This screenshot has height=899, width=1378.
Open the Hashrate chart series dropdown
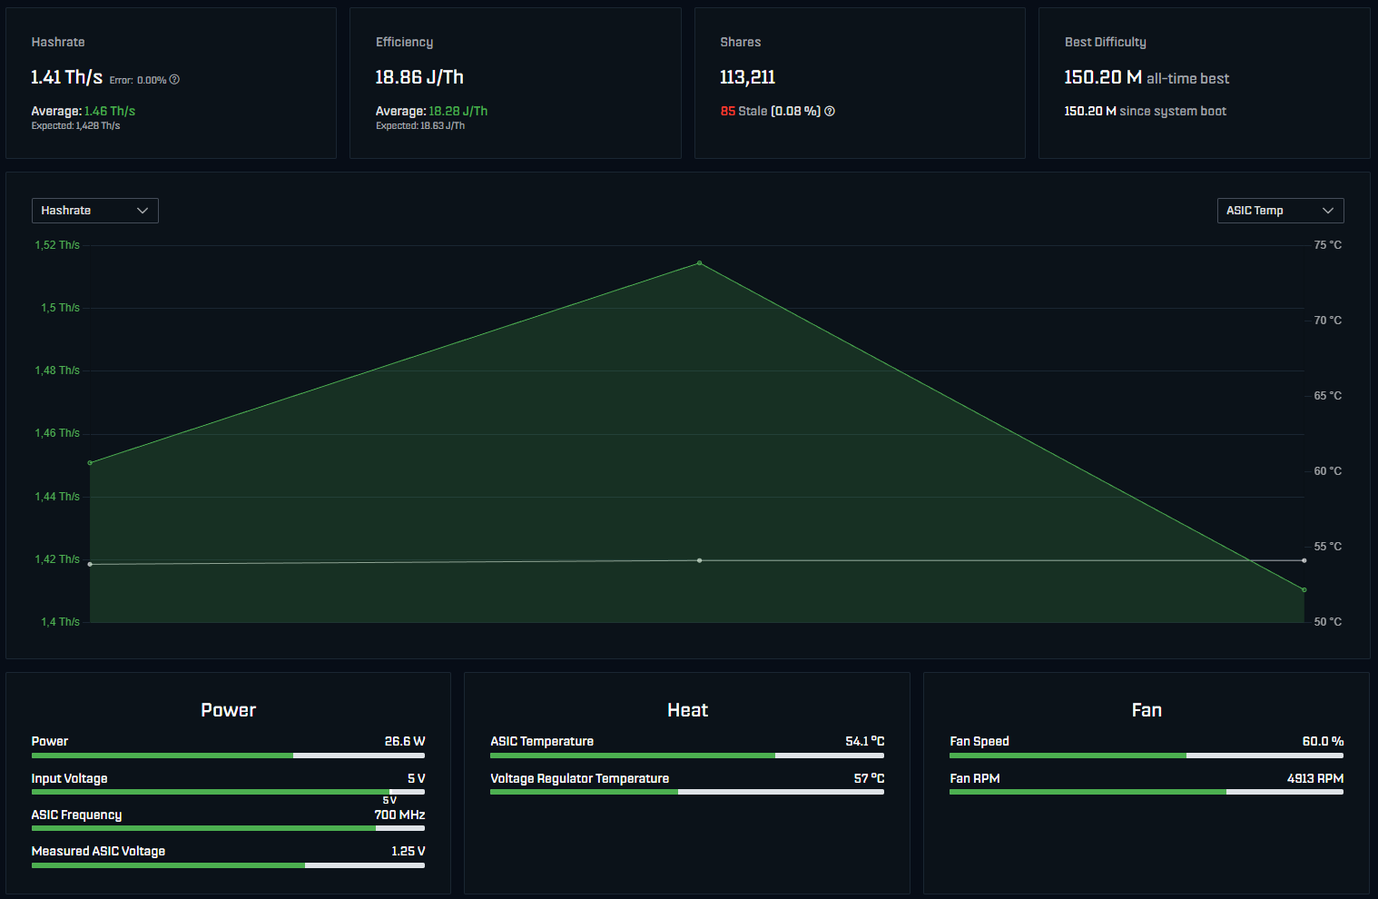[x=95, y=211]
